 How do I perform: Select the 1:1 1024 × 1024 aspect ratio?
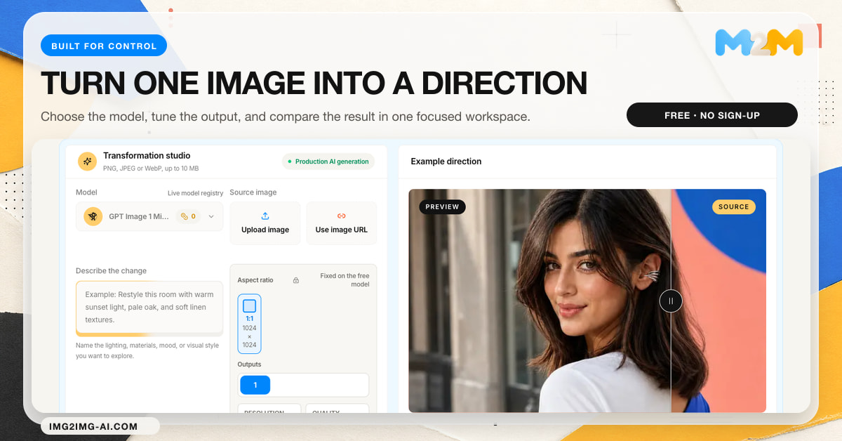[x=249, y=324]
